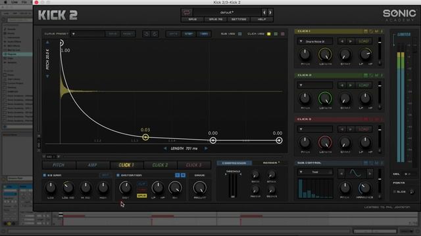Select the Clip distortion mode
This screenshot has height=236, width=421.
click(x=142, y=184)
